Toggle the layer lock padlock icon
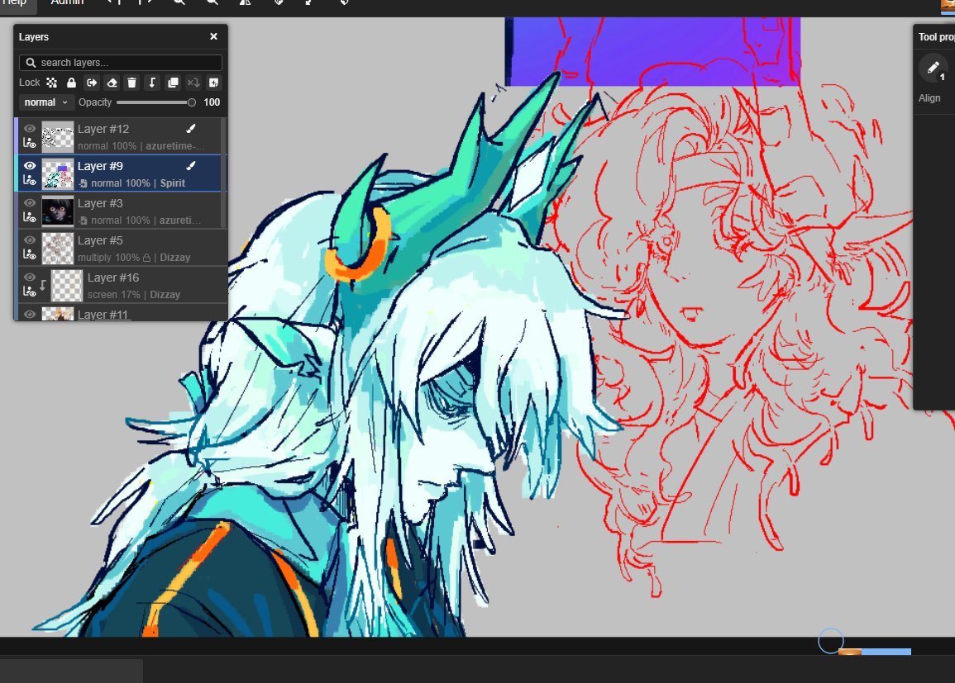 (71, 83)
